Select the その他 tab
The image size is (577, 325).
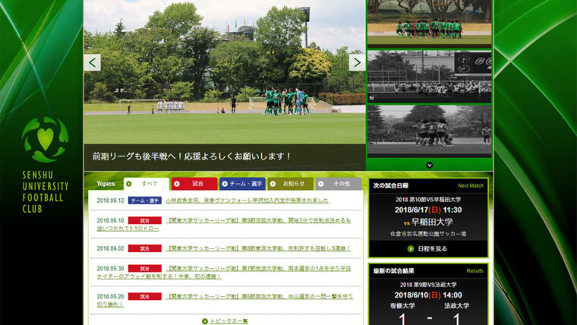click(x=338, y=184)
